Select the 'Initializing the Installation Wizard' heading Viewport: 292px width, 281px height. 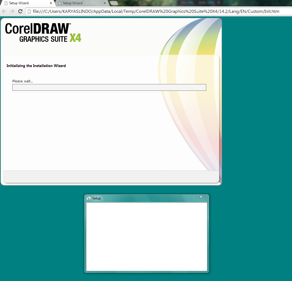point(36,66)
